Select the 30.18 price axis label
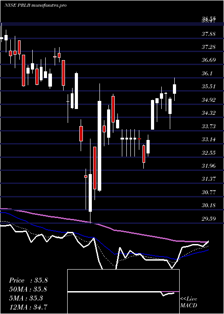Image resolution: width=224 pixels, height=314 pixels. point(209,205)
